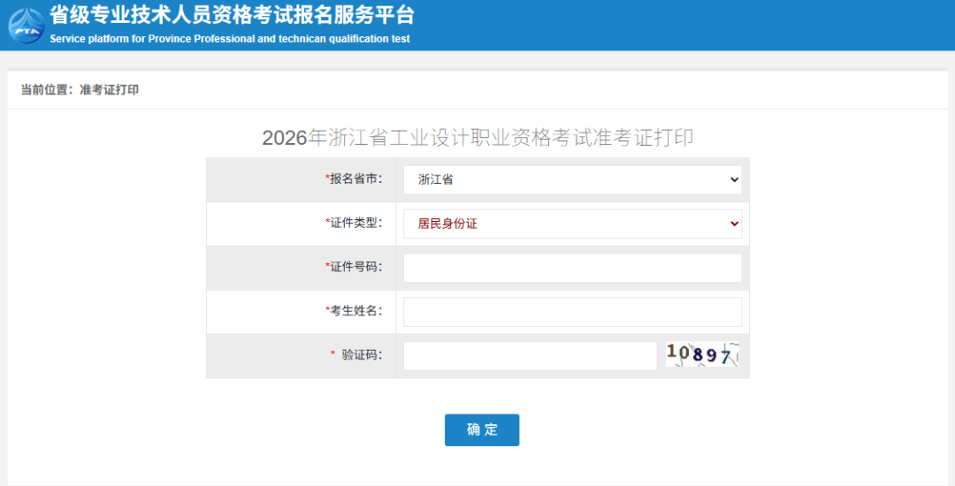
Task: Open the 报名省市 dropdown showing 浙江省
Action: pos(572,179)
